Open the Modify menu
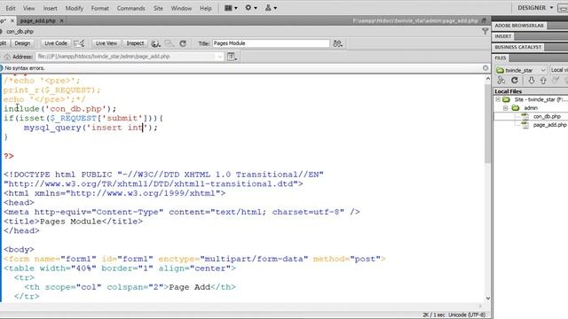This screenshot has width=568, height=319. click(75, 8)
